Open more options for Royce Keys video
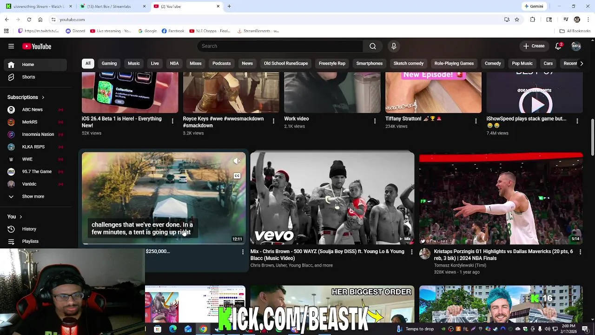 point(273,121)
